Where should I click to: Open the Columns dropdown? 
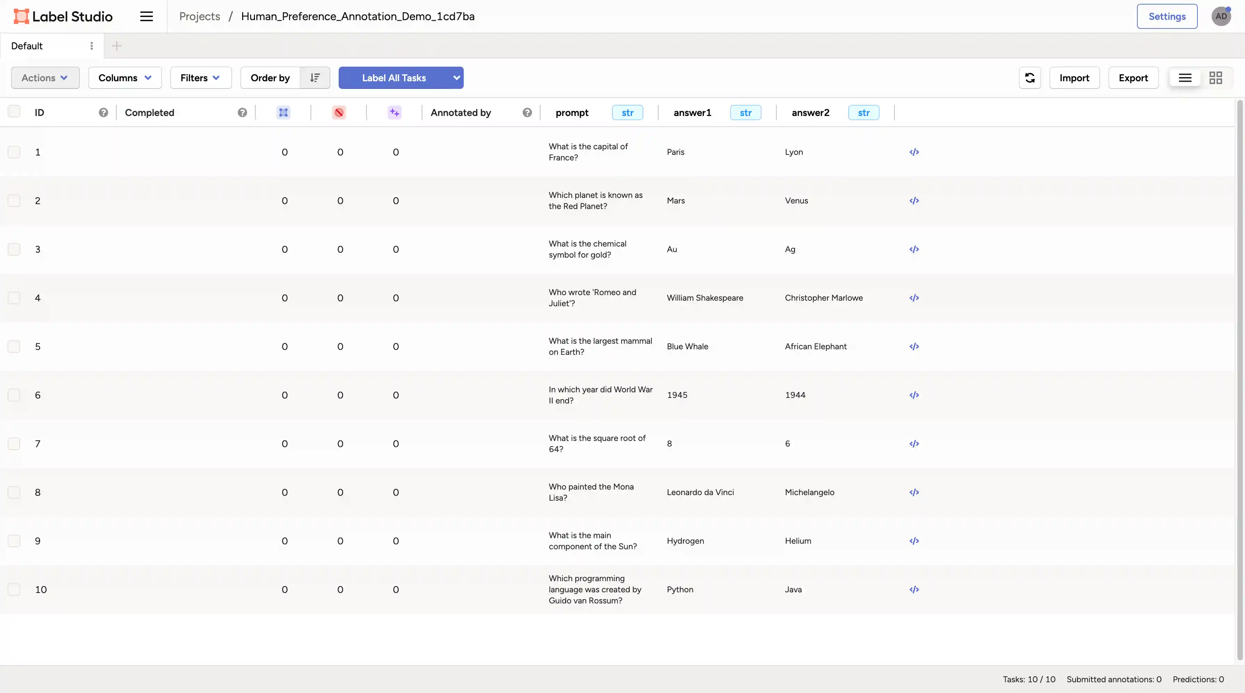tap(125, 78)
